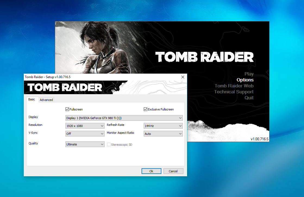Confirm settings with the Ok button

(151, 171)
